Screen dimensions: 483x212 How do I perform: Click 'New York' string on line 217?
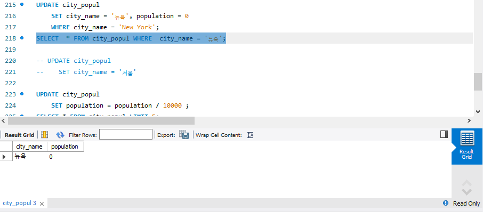(x=137, y=27)
